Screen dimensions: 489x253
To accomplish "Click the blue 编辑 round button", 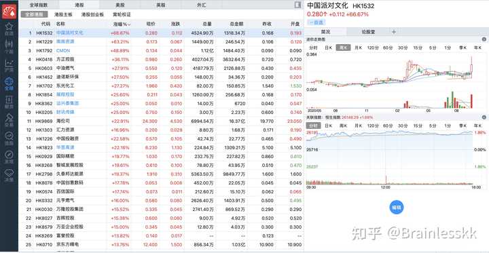I will (397, 208).
